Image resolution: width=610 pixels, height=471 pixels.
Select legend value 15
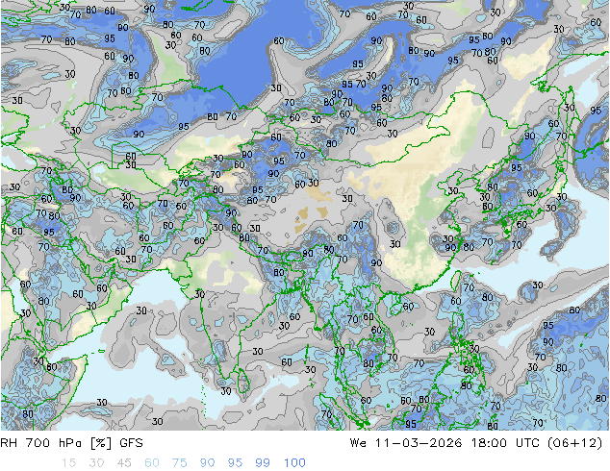point(68,463)
